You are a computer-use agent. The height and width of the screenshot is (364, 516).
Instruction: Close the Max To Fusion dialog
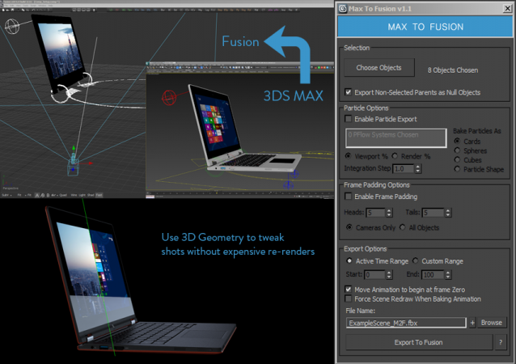tap(507, 9)
